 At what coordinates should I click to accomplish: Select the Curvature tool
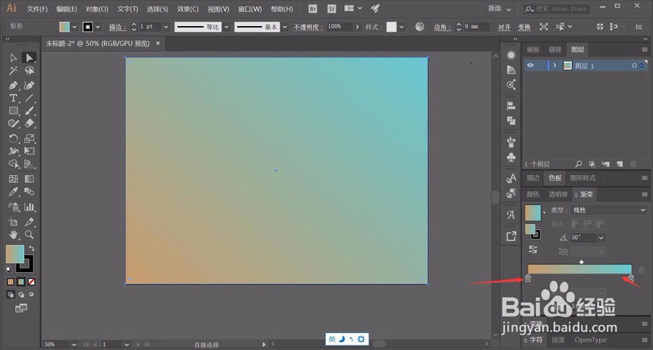[29, 86]
